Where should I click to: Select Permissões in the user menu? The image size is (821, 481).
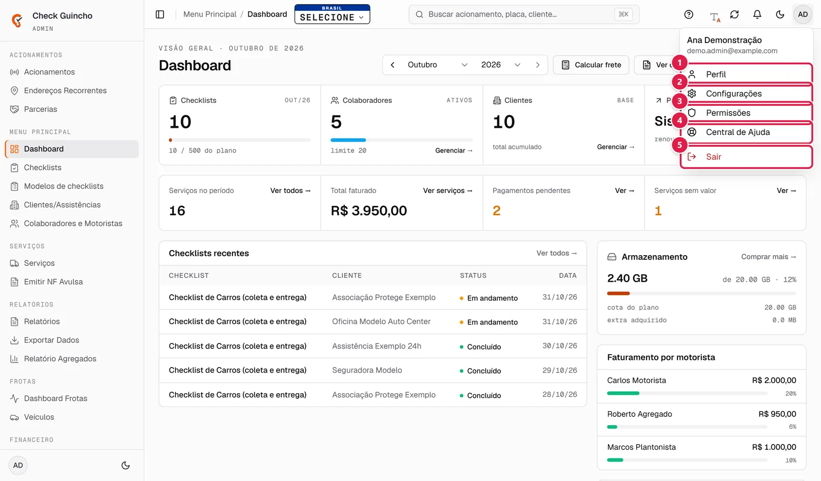point(747,113)
